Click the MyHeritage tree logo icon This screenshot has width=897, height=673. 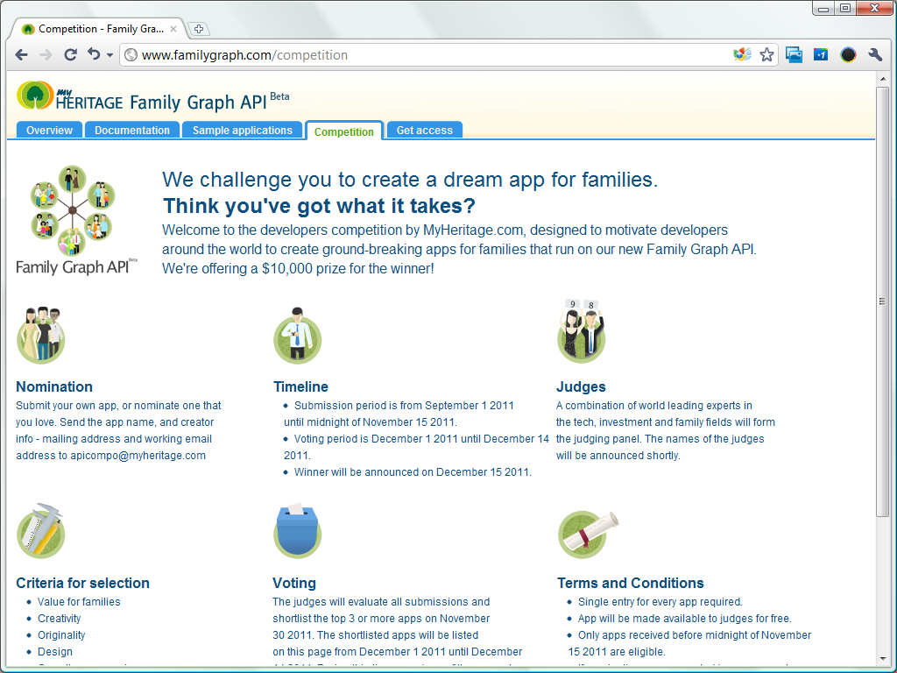point(35,95)
